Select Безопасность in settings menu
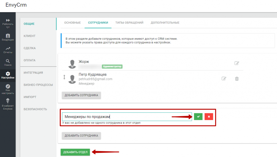The width and height of the screenshot is (277, 157). click(x=35, y=109)
